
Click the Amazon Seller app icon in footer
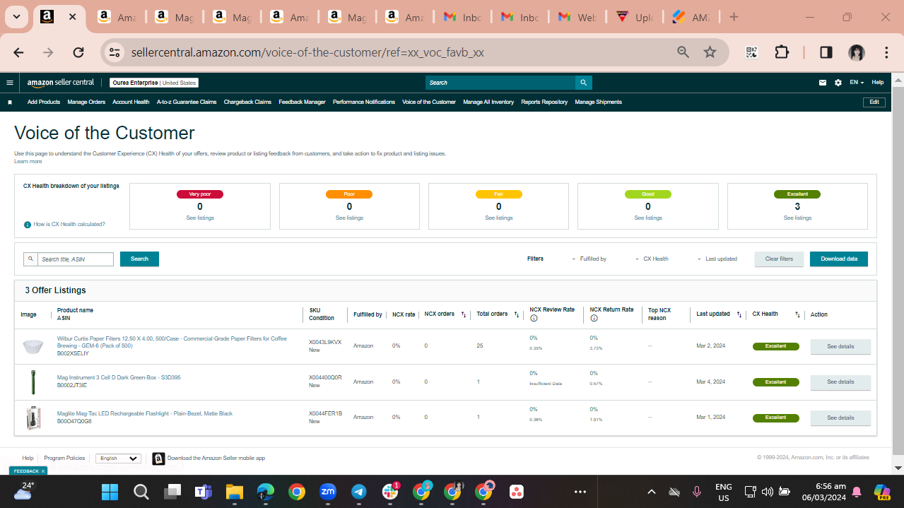pos(158,459)
